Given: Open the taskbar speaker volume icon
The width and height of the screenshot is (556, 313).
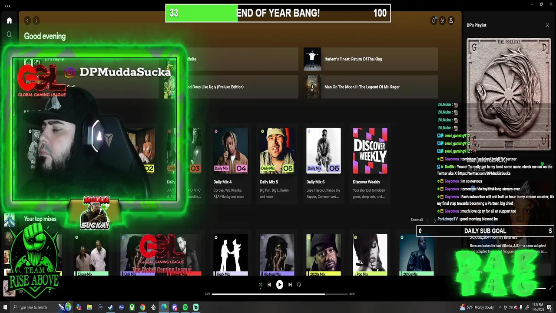Looking at the screenshot, I should (510, 307).
